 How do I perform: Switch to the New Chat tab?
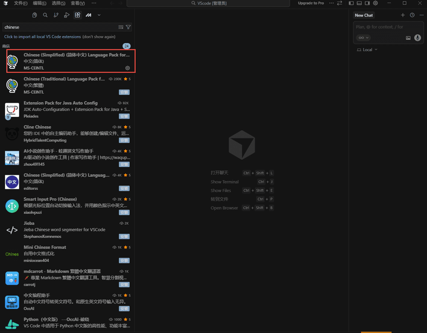(x=364, y=15)
